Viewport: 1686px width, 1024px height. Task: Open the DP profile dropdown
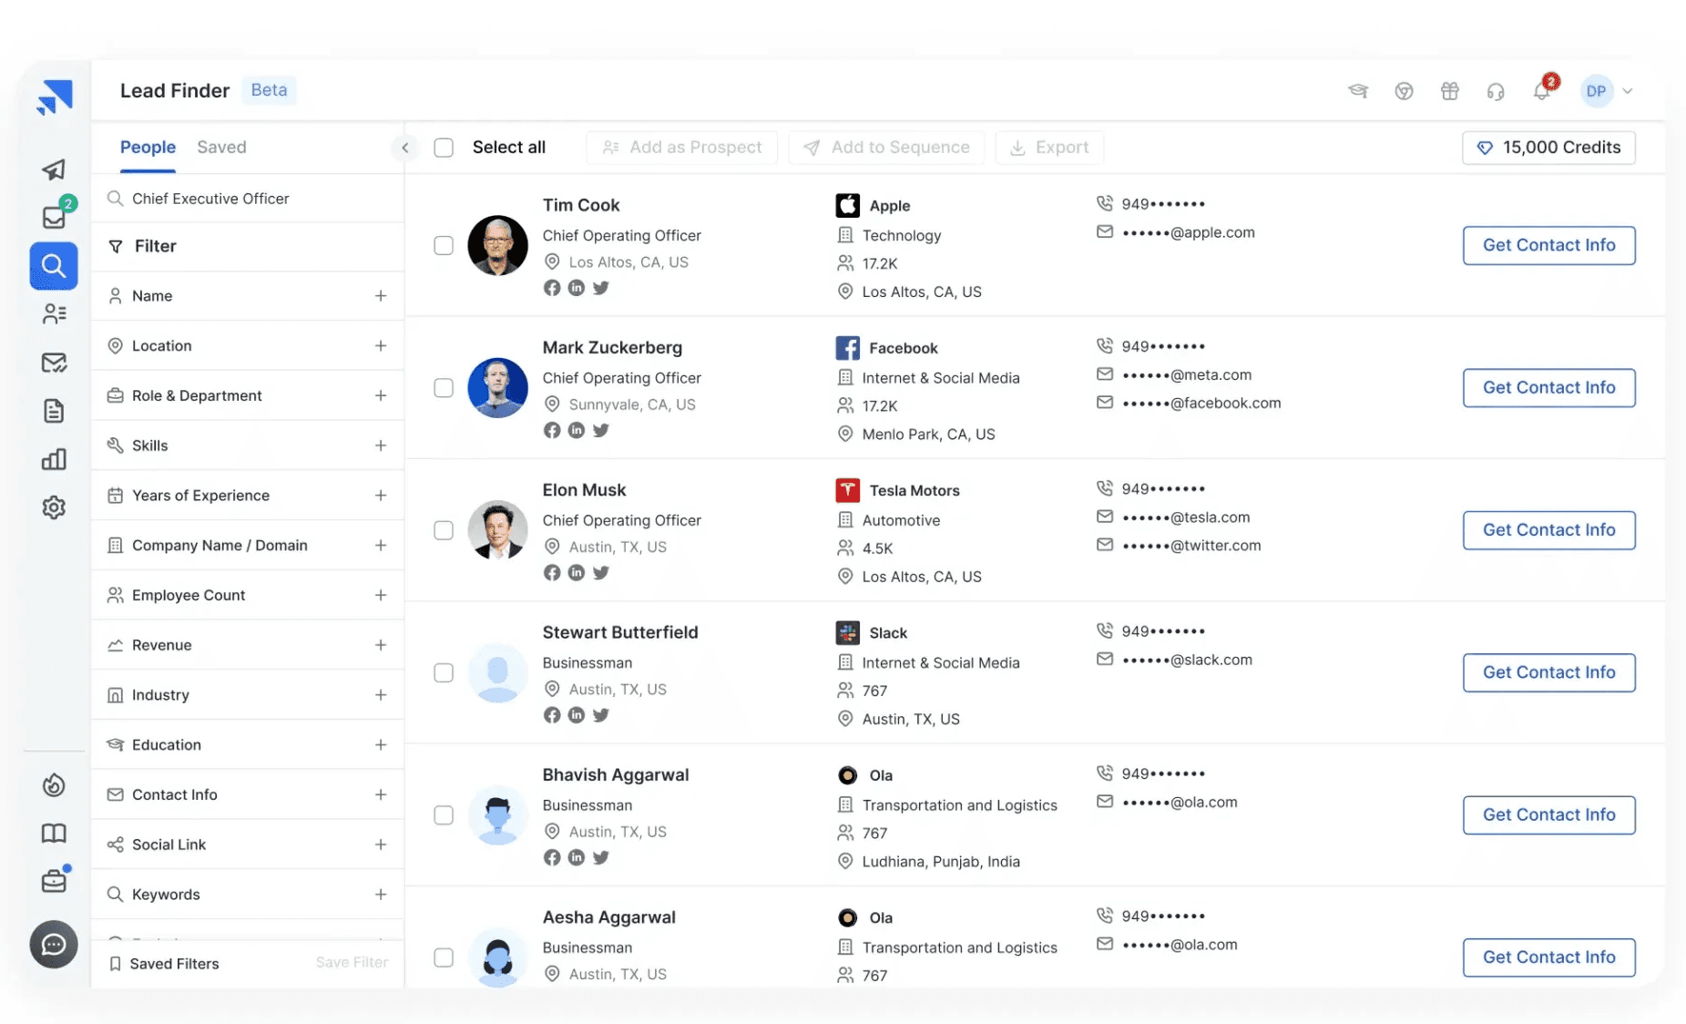coord(1607,91)
